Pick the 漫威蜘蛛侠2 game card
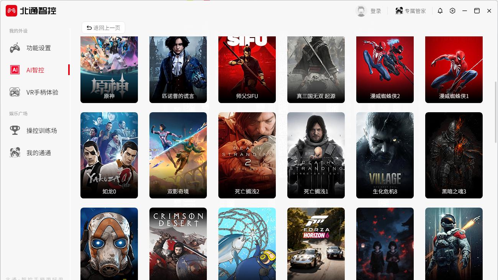The image size is (498, 280). click(x=385, y=70)
